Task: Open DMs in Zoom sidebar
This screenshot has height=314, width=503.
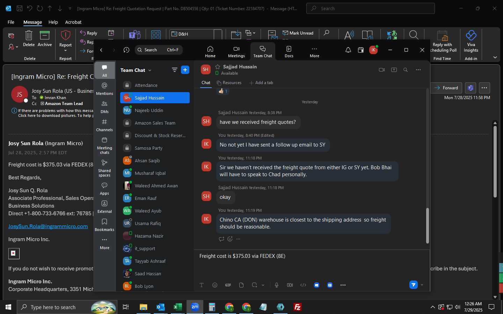Action: [x=104, y=107]
